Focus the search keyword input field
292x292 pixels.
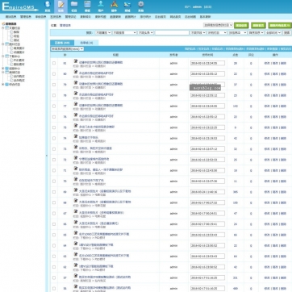pos(172,32)
